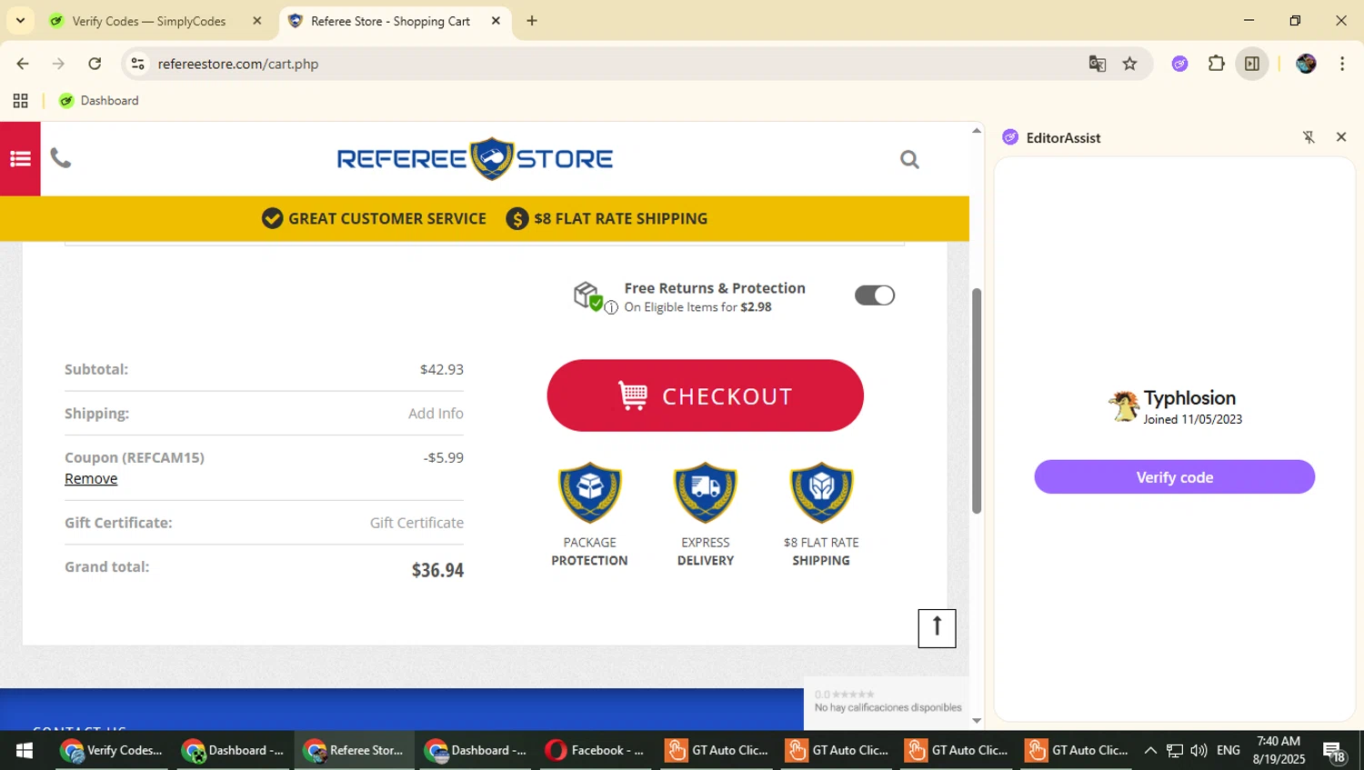Open a new browser tab

(x=532, y=21)
